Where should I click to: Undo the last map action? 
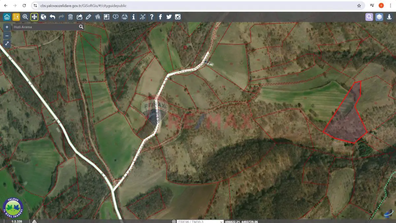pos(52,17)
